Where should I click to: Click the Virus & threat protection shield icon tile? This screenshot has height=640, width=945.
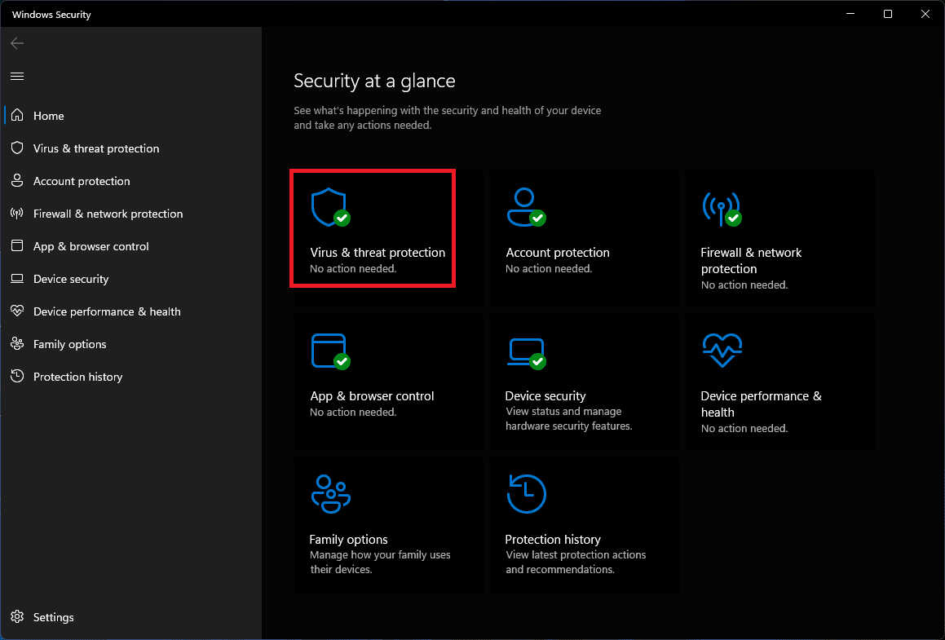click(329, 207)
